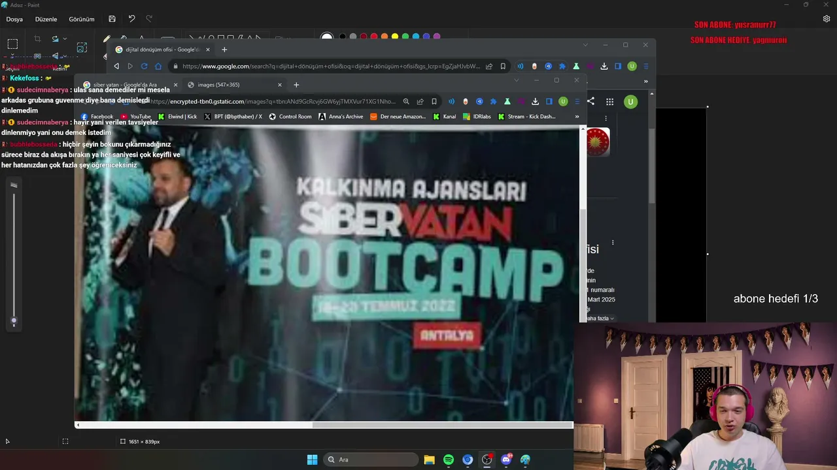Open File Explorer from the taskbar
837x470 pixels.
click(430, 460)
